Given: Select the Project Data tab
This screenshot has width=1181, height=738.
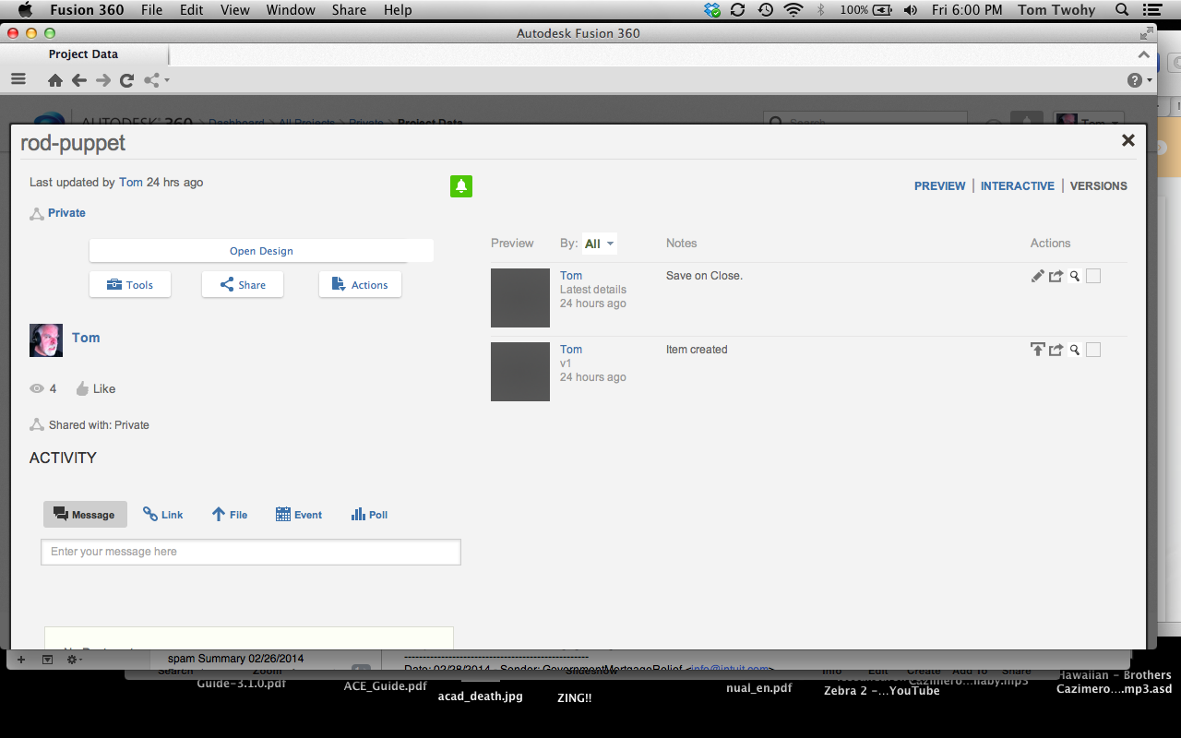Looking at the screenshot, I should tap(83, 54).
